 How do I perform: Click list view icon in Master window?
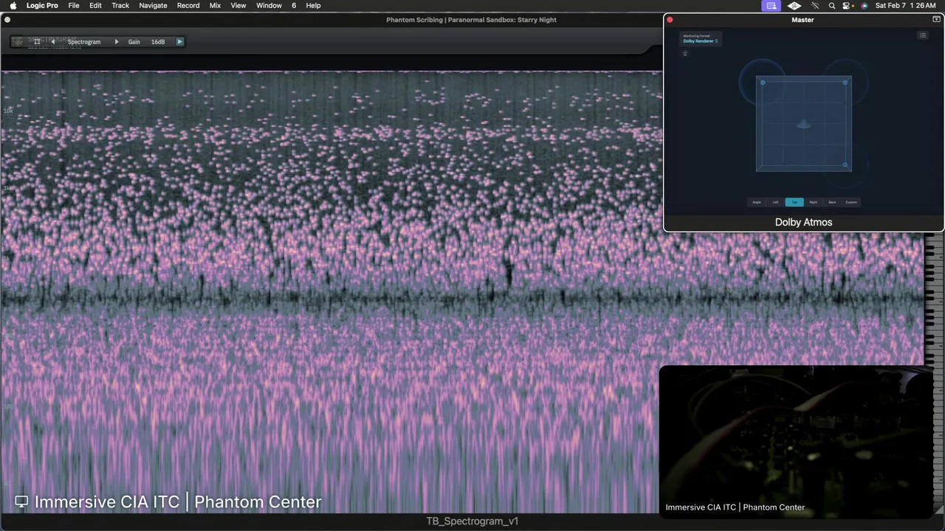coord(922,35)
